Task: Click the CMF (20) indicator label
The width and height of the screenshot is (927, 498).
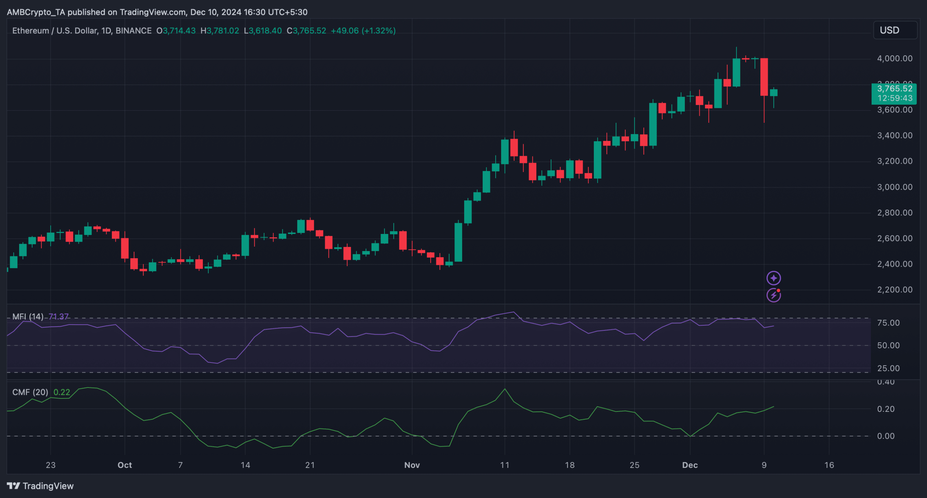Action: [30, 392]
